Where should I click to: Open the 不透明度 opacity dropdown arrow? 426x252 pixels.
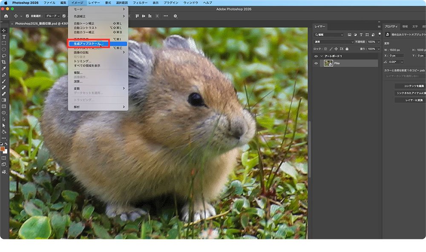coord(379,42)
